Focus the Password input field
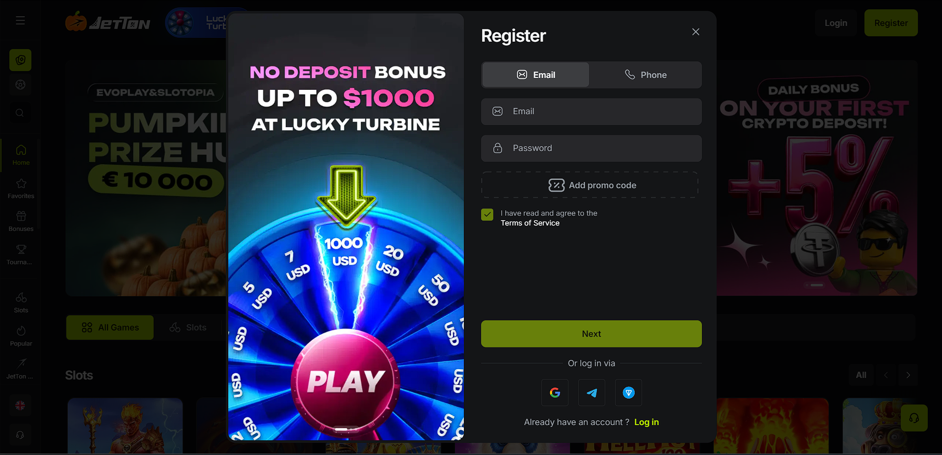Image resolution: width=942 pixels, height=455 pixels. (592, 148)
